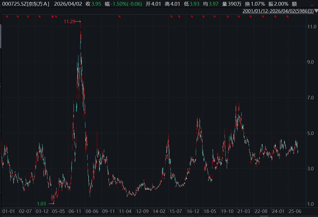Click the 21-03 date on time axis
The width and height of the screenshot is (318, 217).
pos(242,211)
